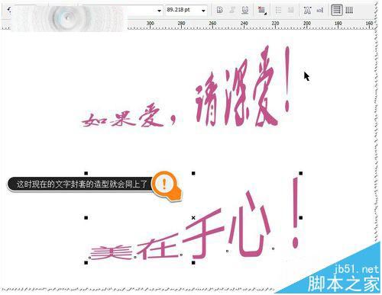382x295 pixels.
Task: Click the center X marker of selection
Action: coord(193,218)
